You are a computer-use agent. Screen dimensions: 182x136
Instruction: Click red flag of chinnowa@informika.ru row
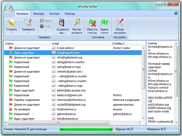[11, 100]
